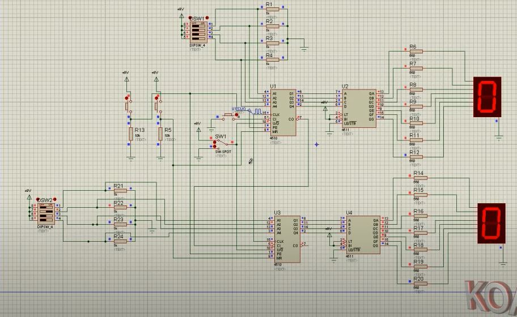Click the +9V terminal above DSW2

[x=29, y=196]
